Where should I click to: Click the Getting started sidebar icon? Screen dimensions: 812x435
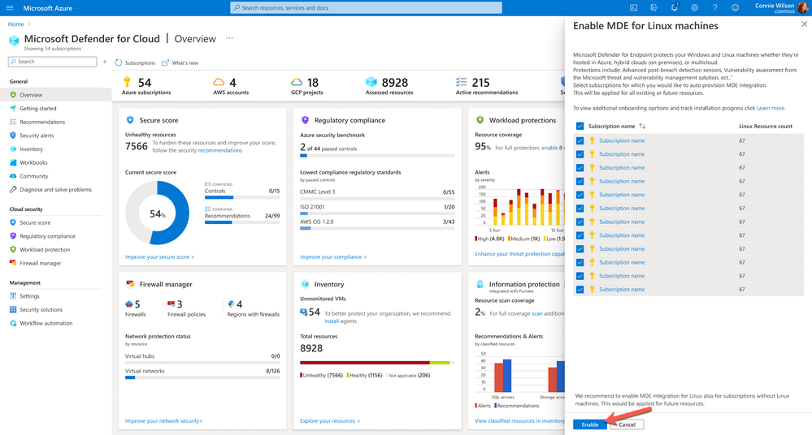[13, 108]
